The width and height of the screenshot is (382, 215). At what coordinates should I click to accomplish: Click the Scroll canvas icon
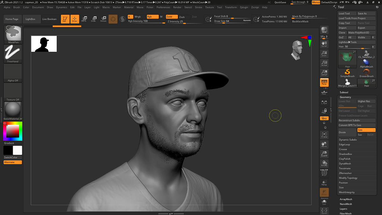(x=324, y=44)
